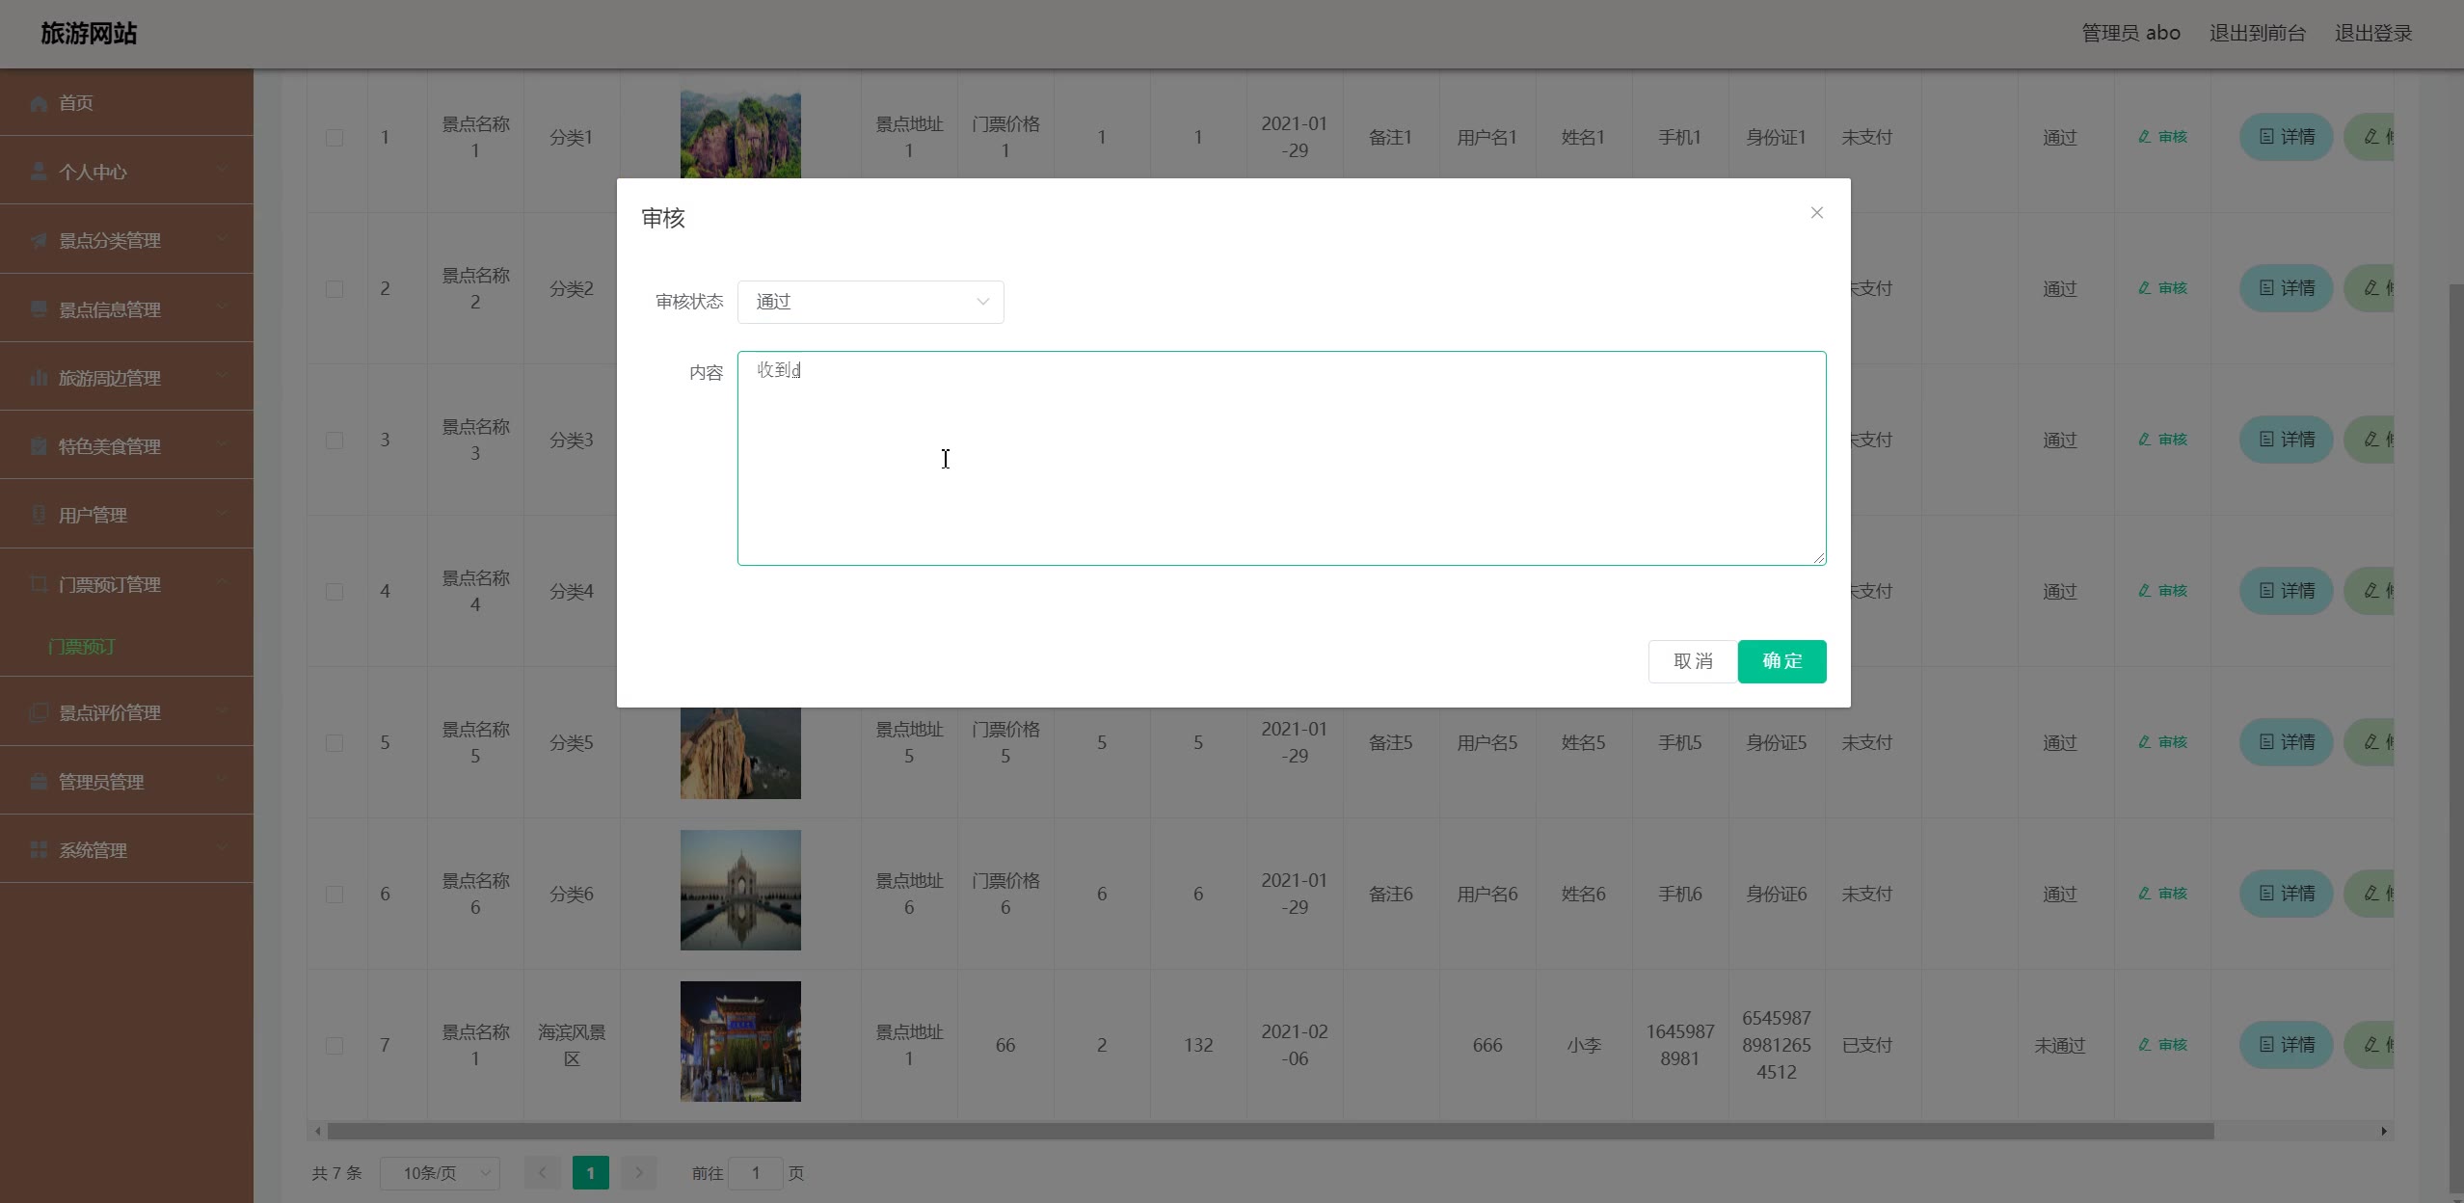
Task: Open the 10条/页 page size dropdown
Action: click(x=440, y=1173)
